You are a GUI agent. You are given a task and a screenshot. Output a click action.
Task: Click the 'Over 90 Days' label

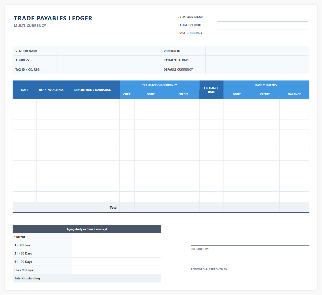[x=24, y=270]
